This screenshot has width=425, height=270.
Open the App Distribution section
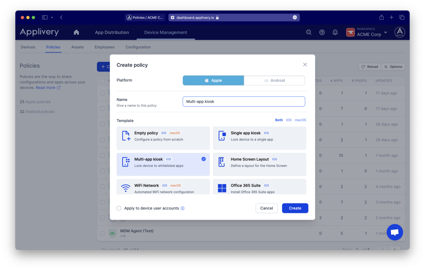coord(112,32)
